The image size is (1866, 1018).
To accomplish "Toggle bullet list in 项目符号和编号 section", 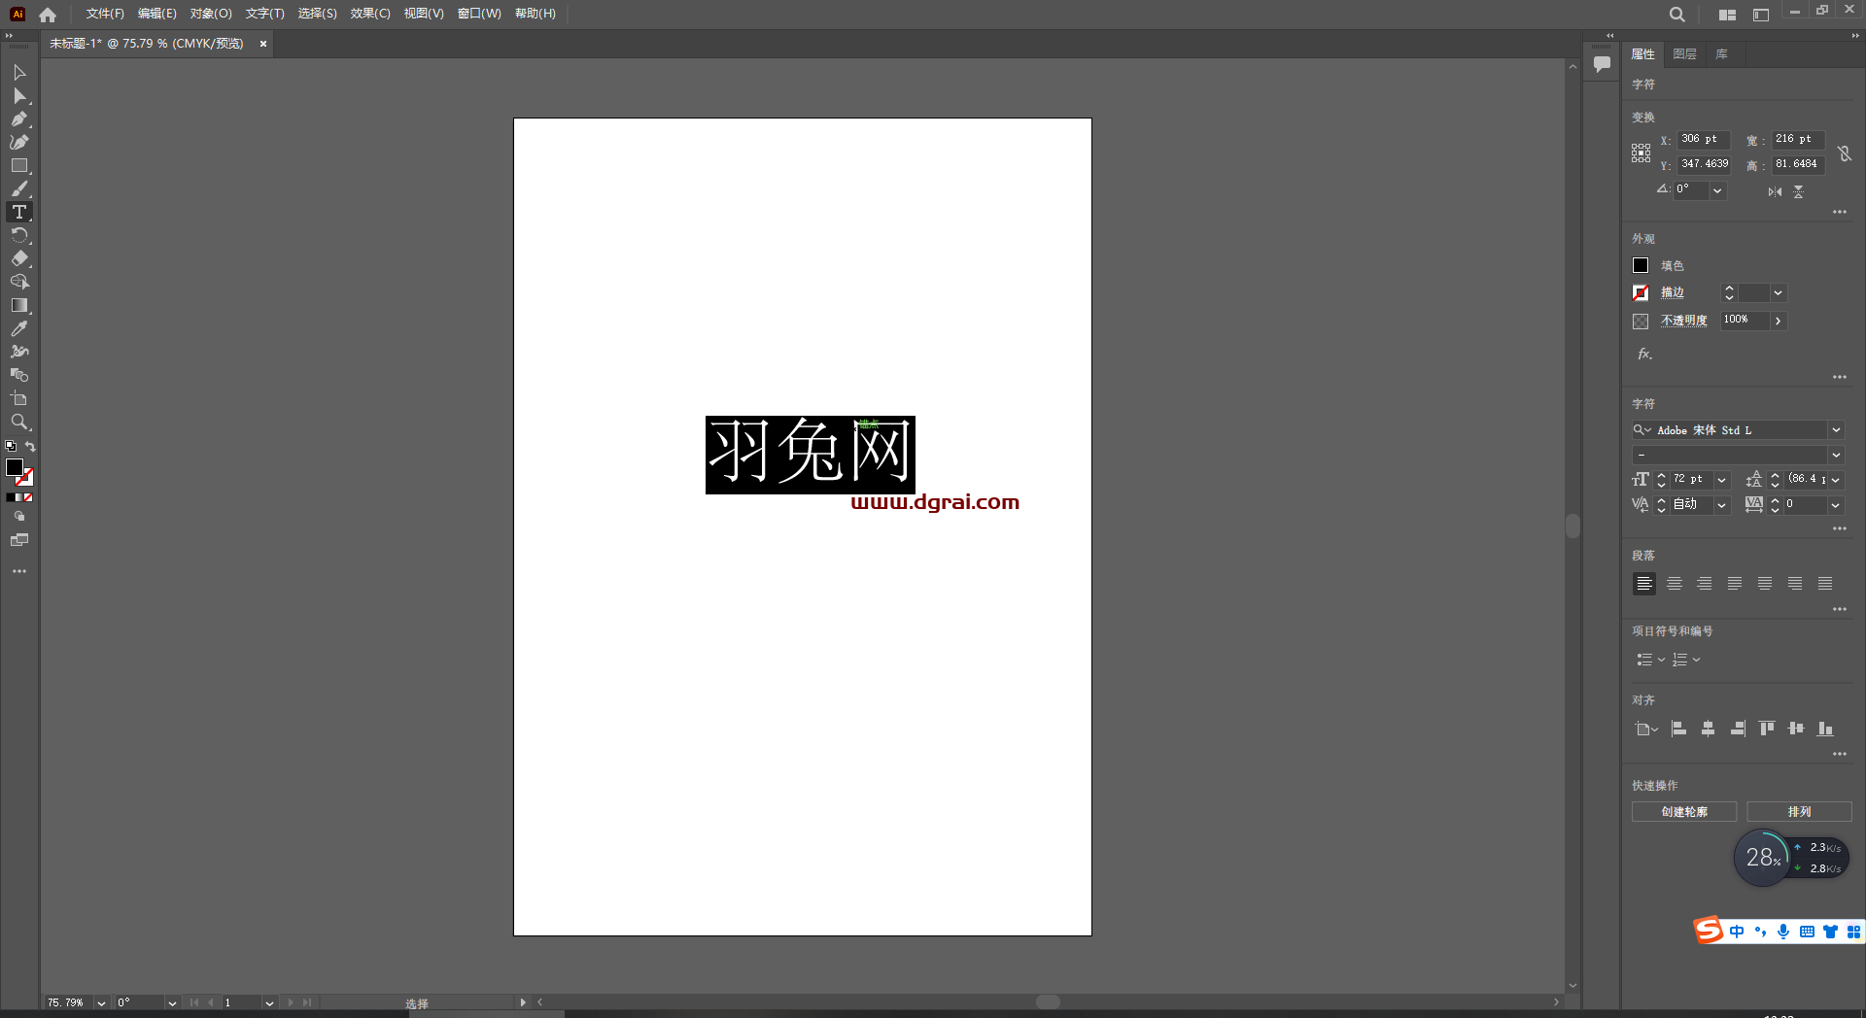I will 1645,660.
